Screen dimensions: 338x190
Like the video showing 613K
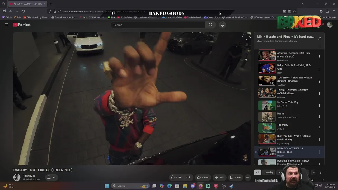tap(176, 178)
